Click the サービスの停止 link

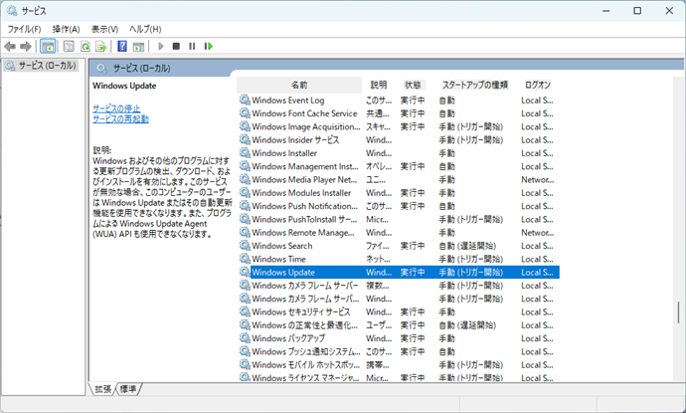click(x=116, y=107)
